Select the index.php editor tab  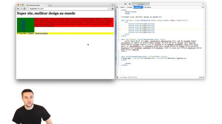(141, 4)
